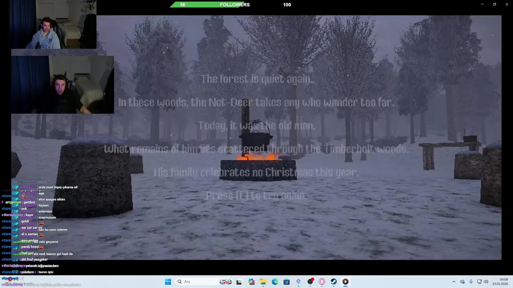Click chat message 'ben bu yaını izlerim'
The width and height of the screenshot is (513, 288).
(53, 230)
